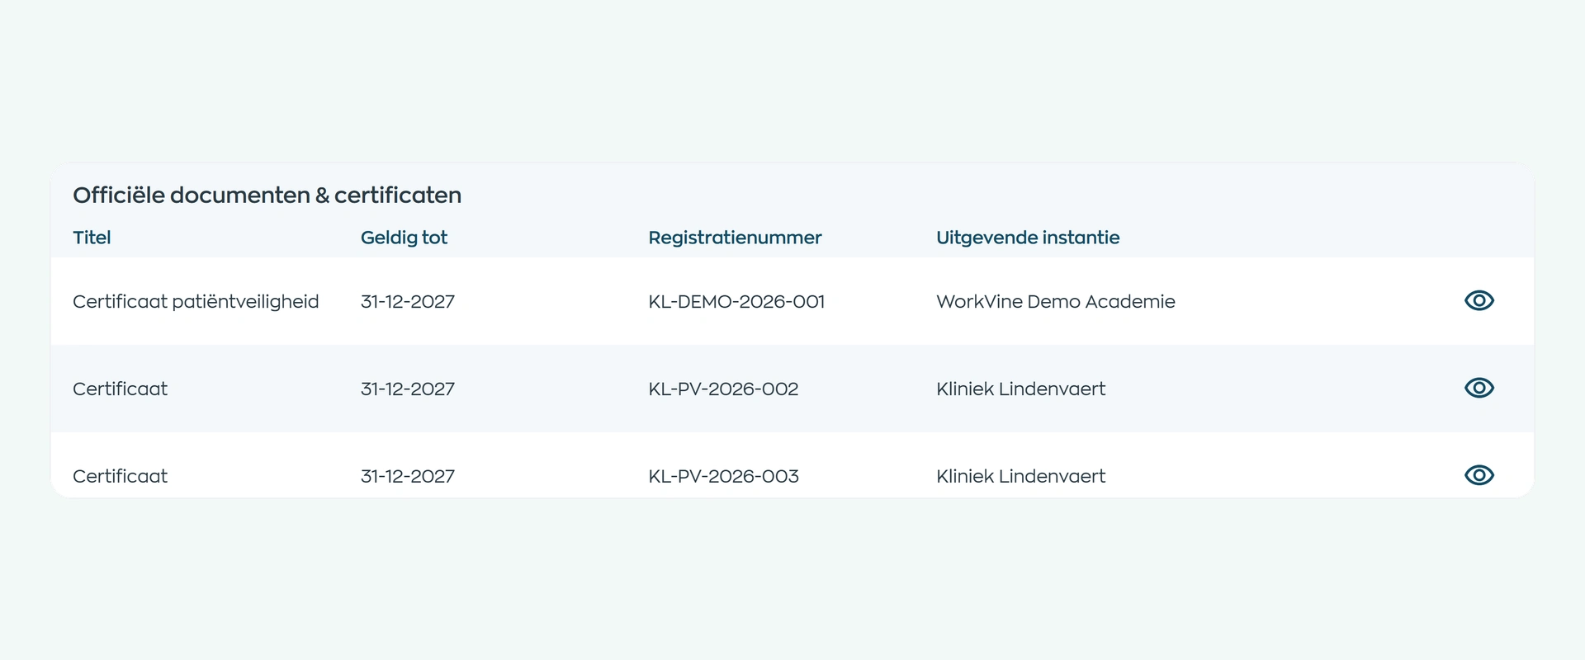
Task: Select Certificaat title in the KL-PV-2026-003 row
Action: click(120, 477)
